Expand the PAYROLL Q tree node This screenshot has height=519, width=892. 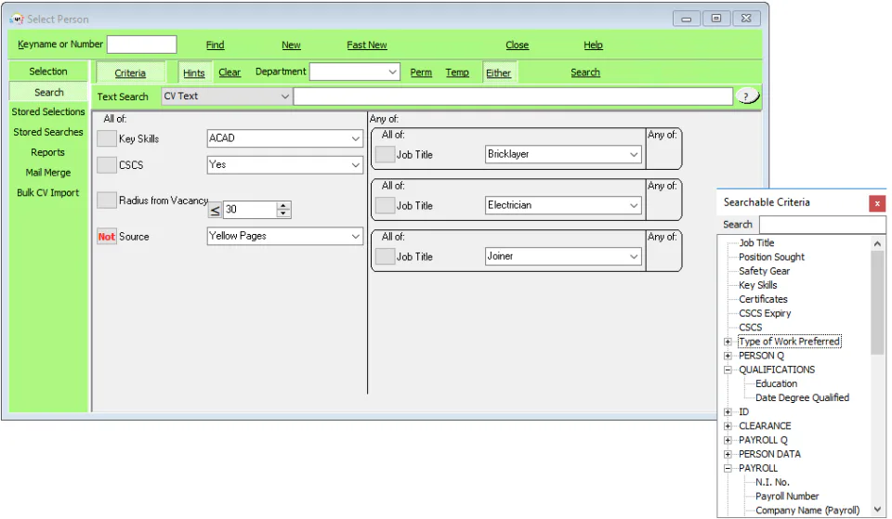point(728,440)
